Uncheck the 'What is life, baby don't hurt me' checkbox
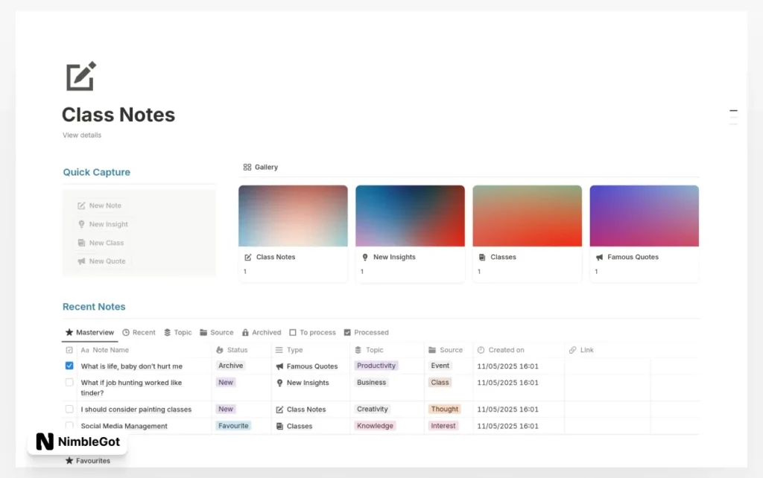Viewport: 763px width, 478px height. (x=69, y=366)
